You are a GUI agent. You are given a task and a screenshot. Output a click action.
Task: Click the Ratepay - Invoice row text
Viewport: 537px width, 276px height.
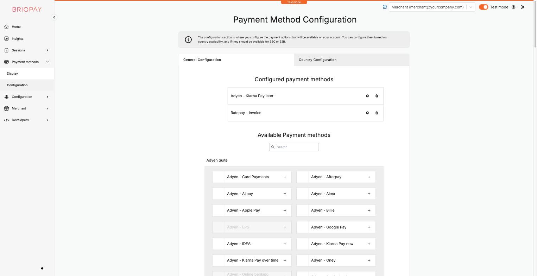(x=246, y=113)
